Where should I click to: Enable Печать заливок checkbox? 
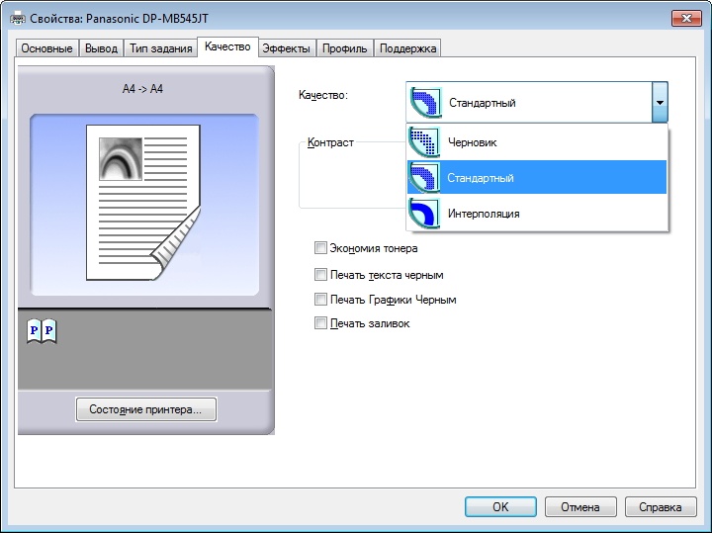click(x=320, y=323)
